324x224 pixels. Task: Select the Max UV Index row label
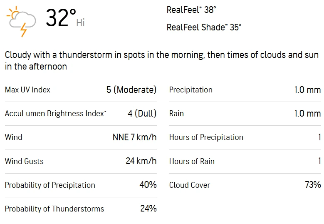(x=27, y=90)
